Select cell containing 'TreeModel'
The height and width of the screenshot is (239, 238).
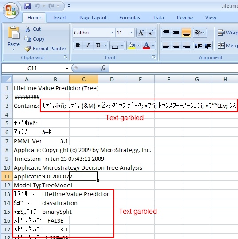(55, 186)
